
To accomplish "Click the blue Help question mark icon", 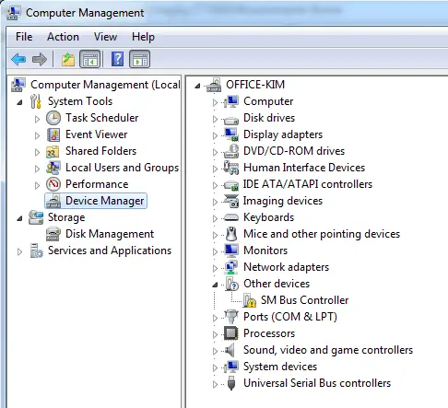I will 117,59.
